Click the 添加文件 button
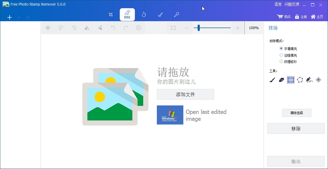The height and width of the screenshot is (169, 328). [x=185, y=94]
